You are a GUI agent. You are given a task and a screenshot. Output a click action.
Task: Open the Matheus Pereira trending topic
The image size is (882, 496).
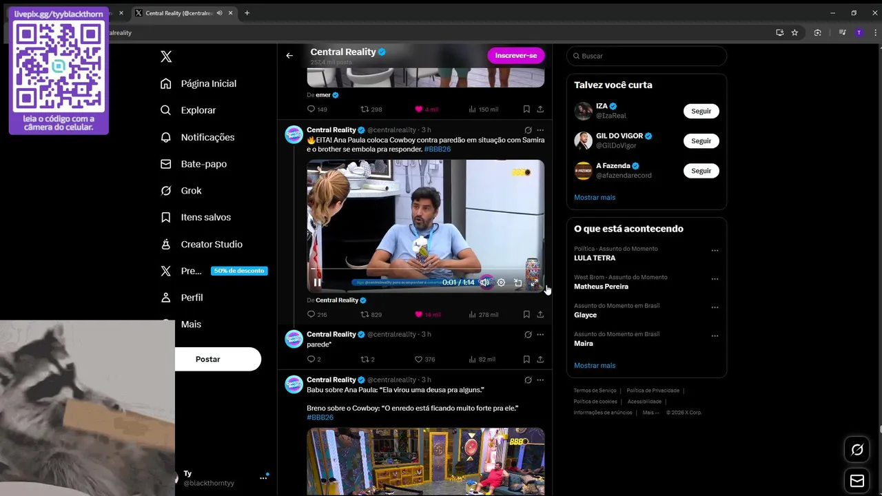point(601,287)
